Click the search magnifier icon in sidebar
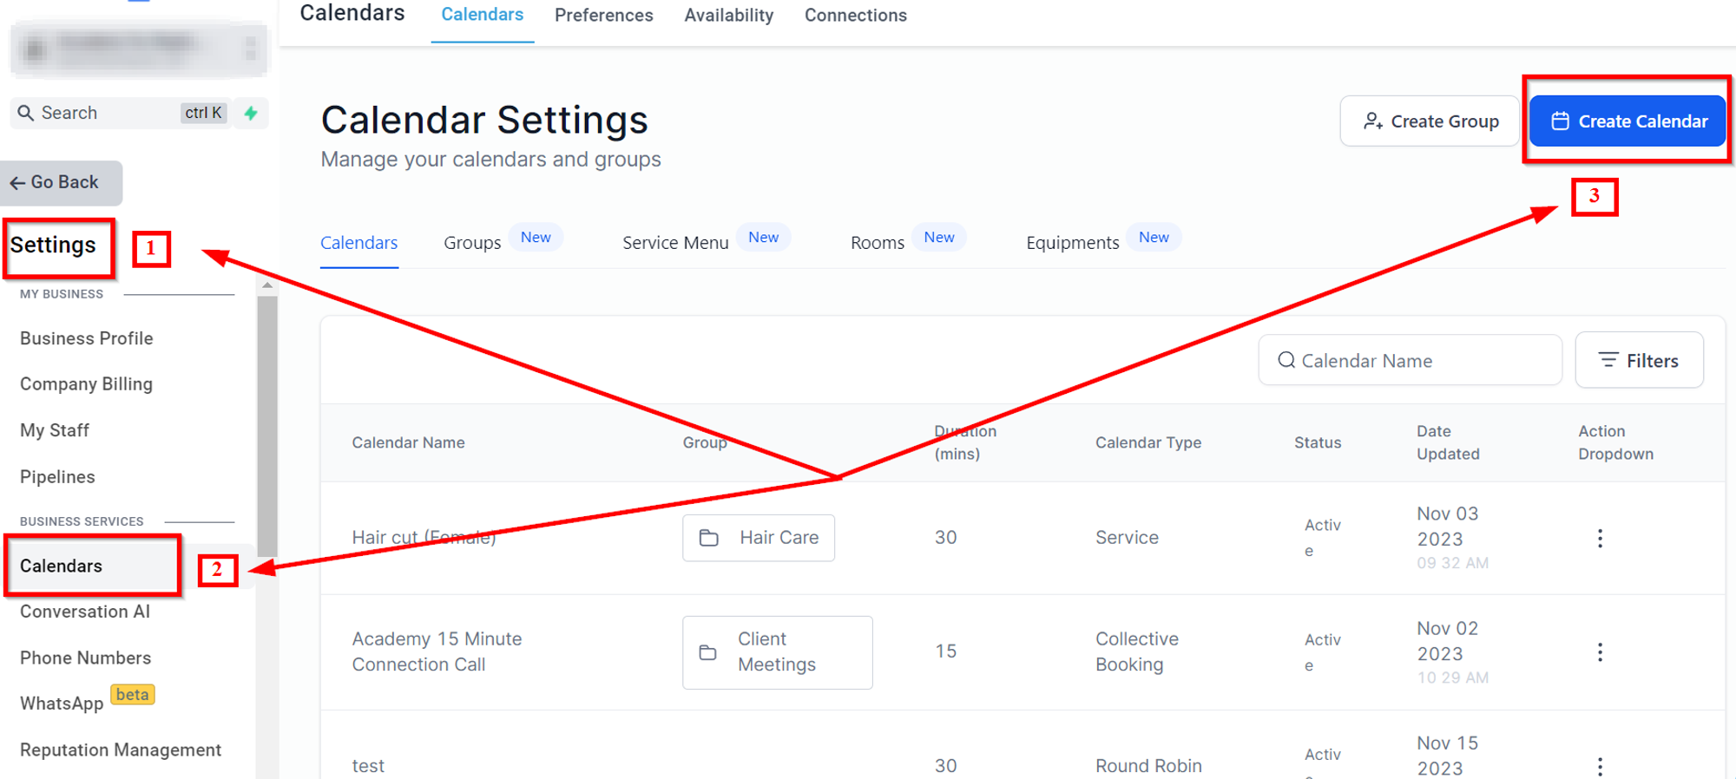The image size is (1736, 779). (x=26, y=113)
